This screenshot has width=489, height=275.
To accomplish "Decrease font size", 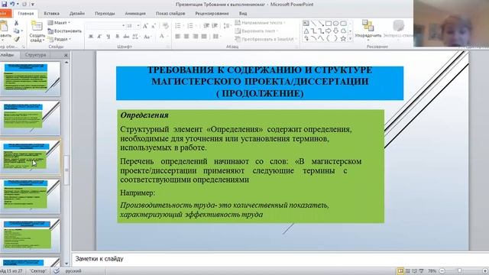I will pyautogui.click(x=154, y=26).
